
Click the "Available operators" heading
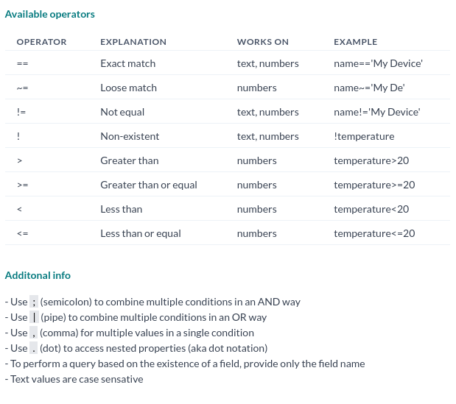pos(49,14)
